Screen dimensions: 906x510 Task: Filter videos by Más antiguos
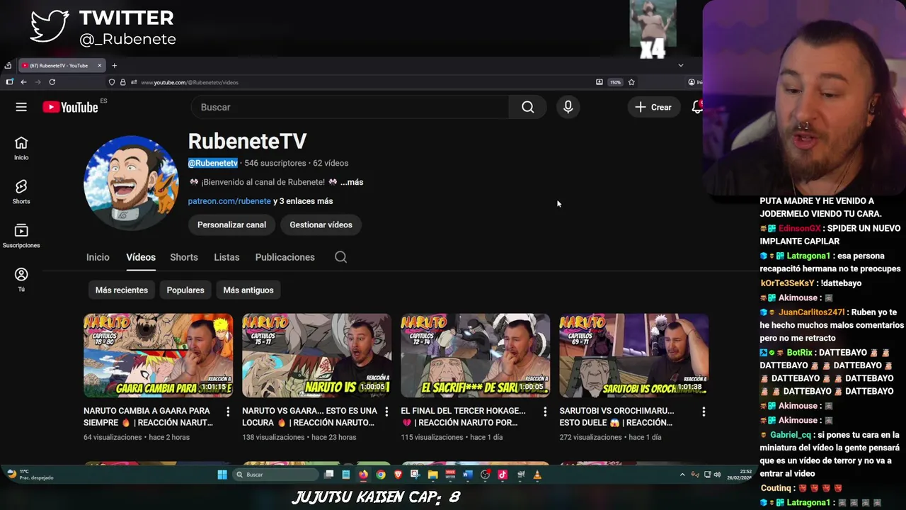pyautogui.click(x=248, y=290)
